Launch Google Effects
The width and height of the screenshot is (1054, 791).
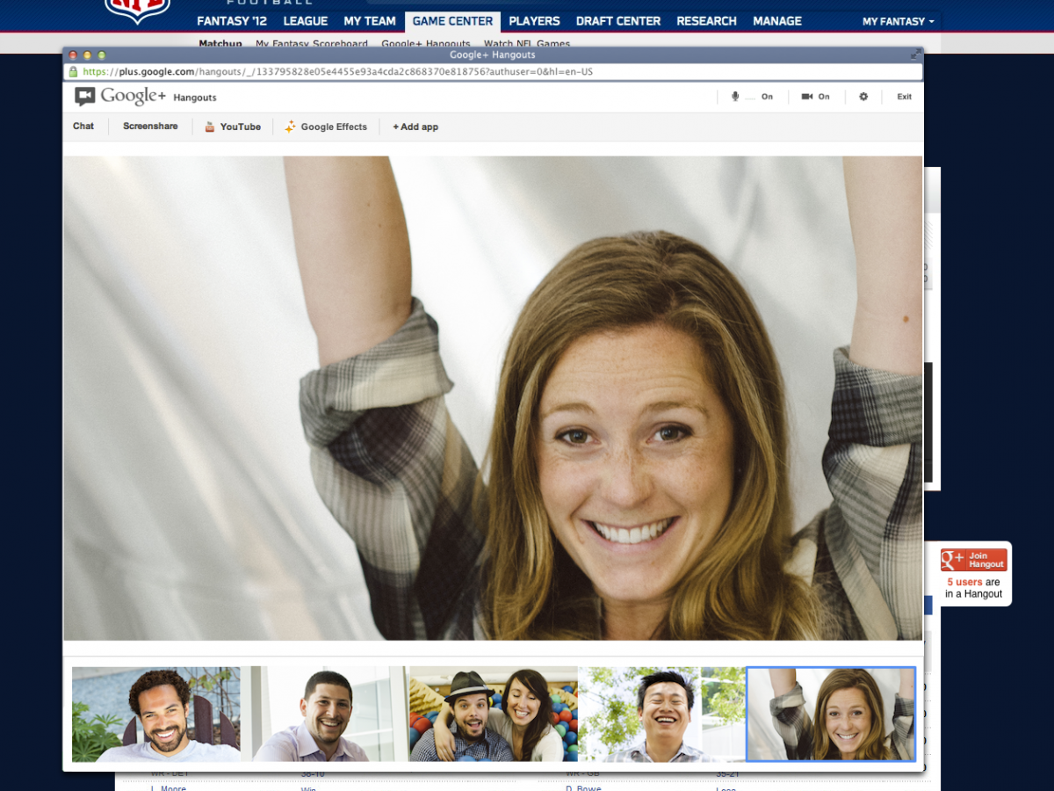[326, 127]
